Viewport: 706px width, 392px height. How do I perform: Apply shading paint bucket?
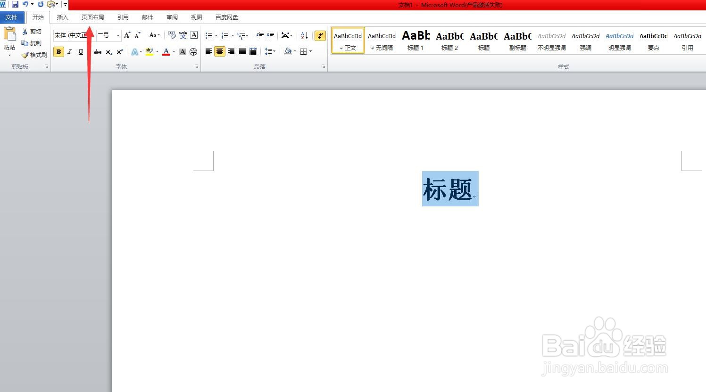[x=287, y=51]
